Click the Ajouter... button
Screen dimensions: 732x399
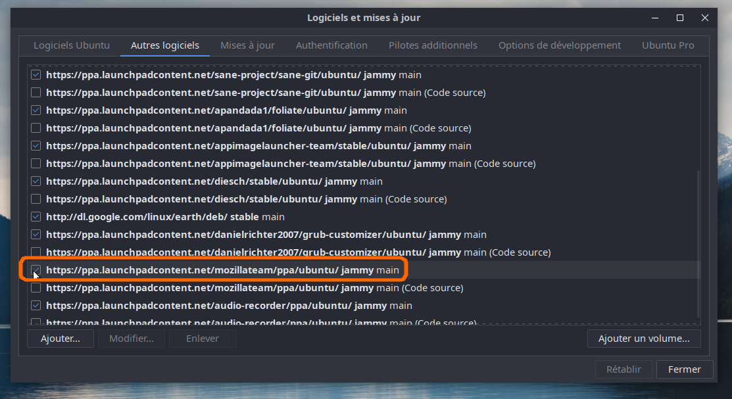(61, 339)
